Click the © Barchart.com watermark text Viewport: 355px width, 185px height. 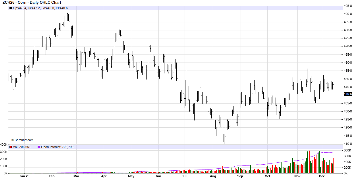click(22, 140)
